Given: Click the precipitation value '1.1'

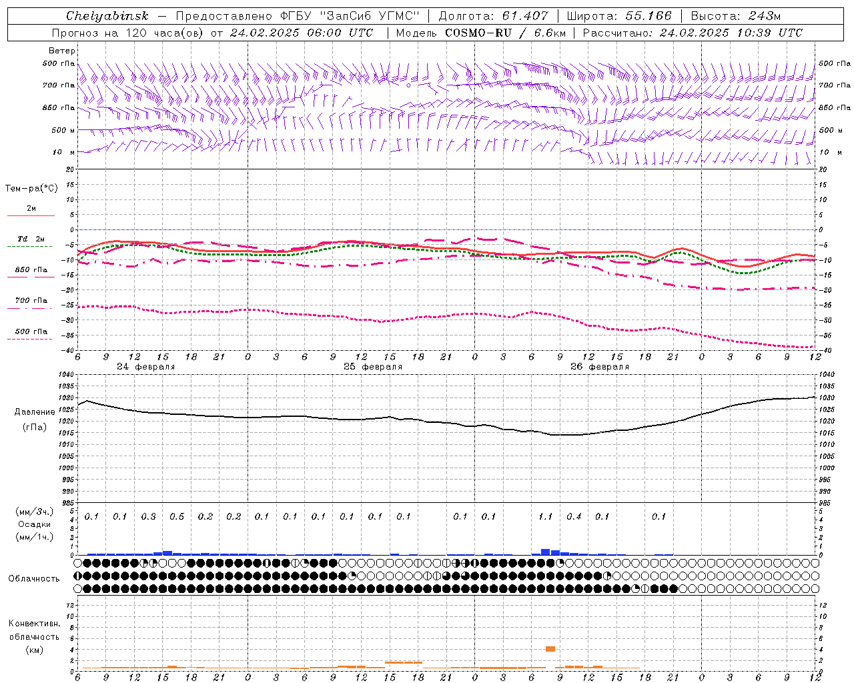Looking at the screenshot, I should pos(545,517).
